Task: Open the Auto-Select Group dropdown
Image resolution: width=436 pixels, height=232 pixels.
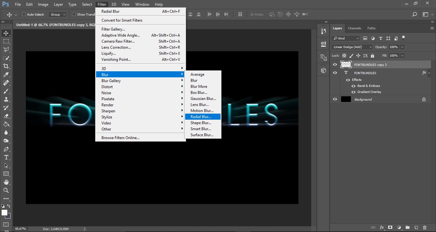Action: pyautogui.click(x=57, y=14)
